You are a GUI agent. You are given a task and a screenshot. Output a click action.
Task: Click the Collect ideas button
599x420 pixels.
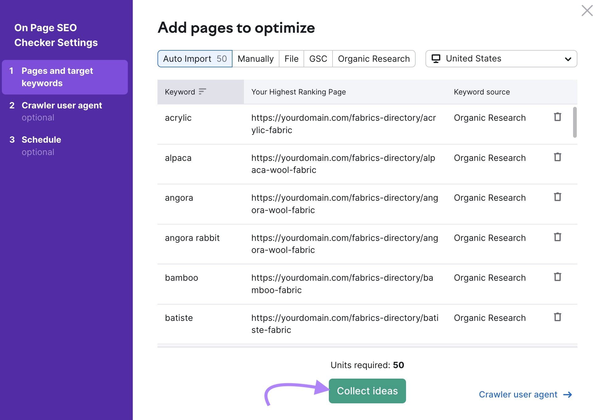(x=367, y=390)
